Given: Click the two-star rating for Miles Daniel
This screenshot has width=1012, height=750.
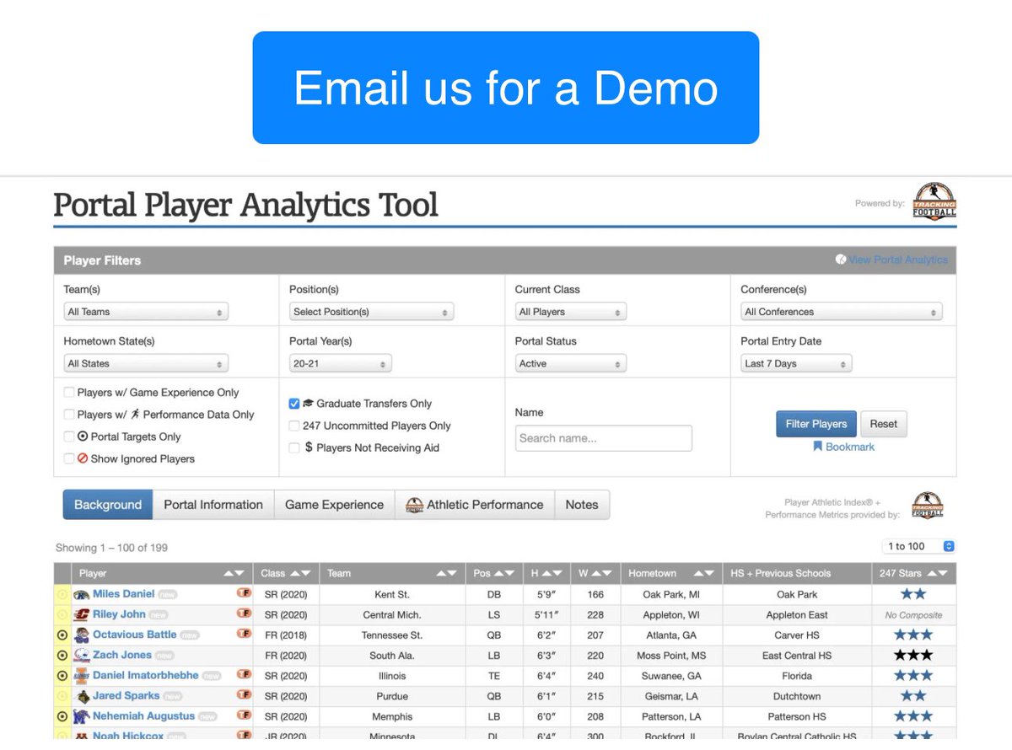Looking at the screenshot, I should coord(913,594).
